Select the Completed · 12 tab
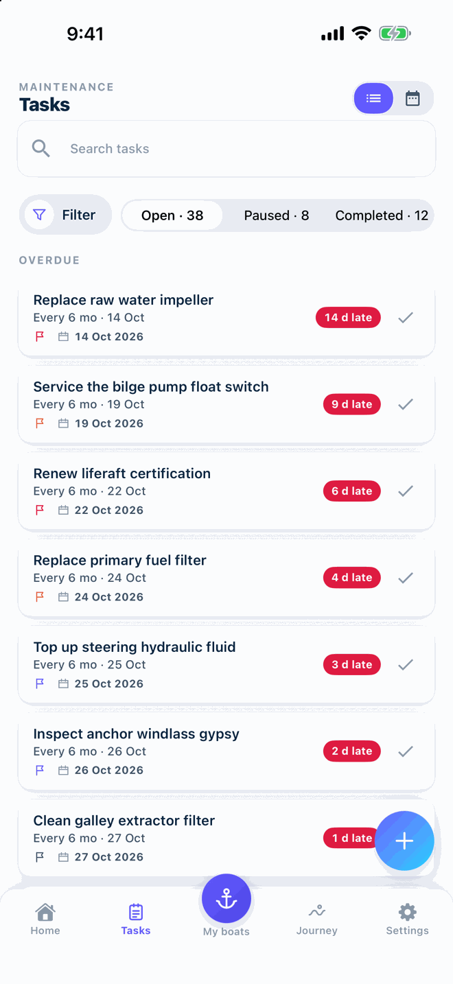 382,215
